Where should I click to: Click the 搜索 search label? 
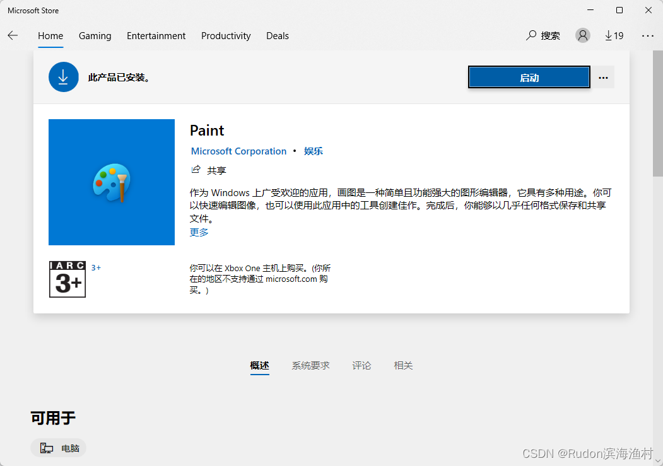(x=550, y=36)
